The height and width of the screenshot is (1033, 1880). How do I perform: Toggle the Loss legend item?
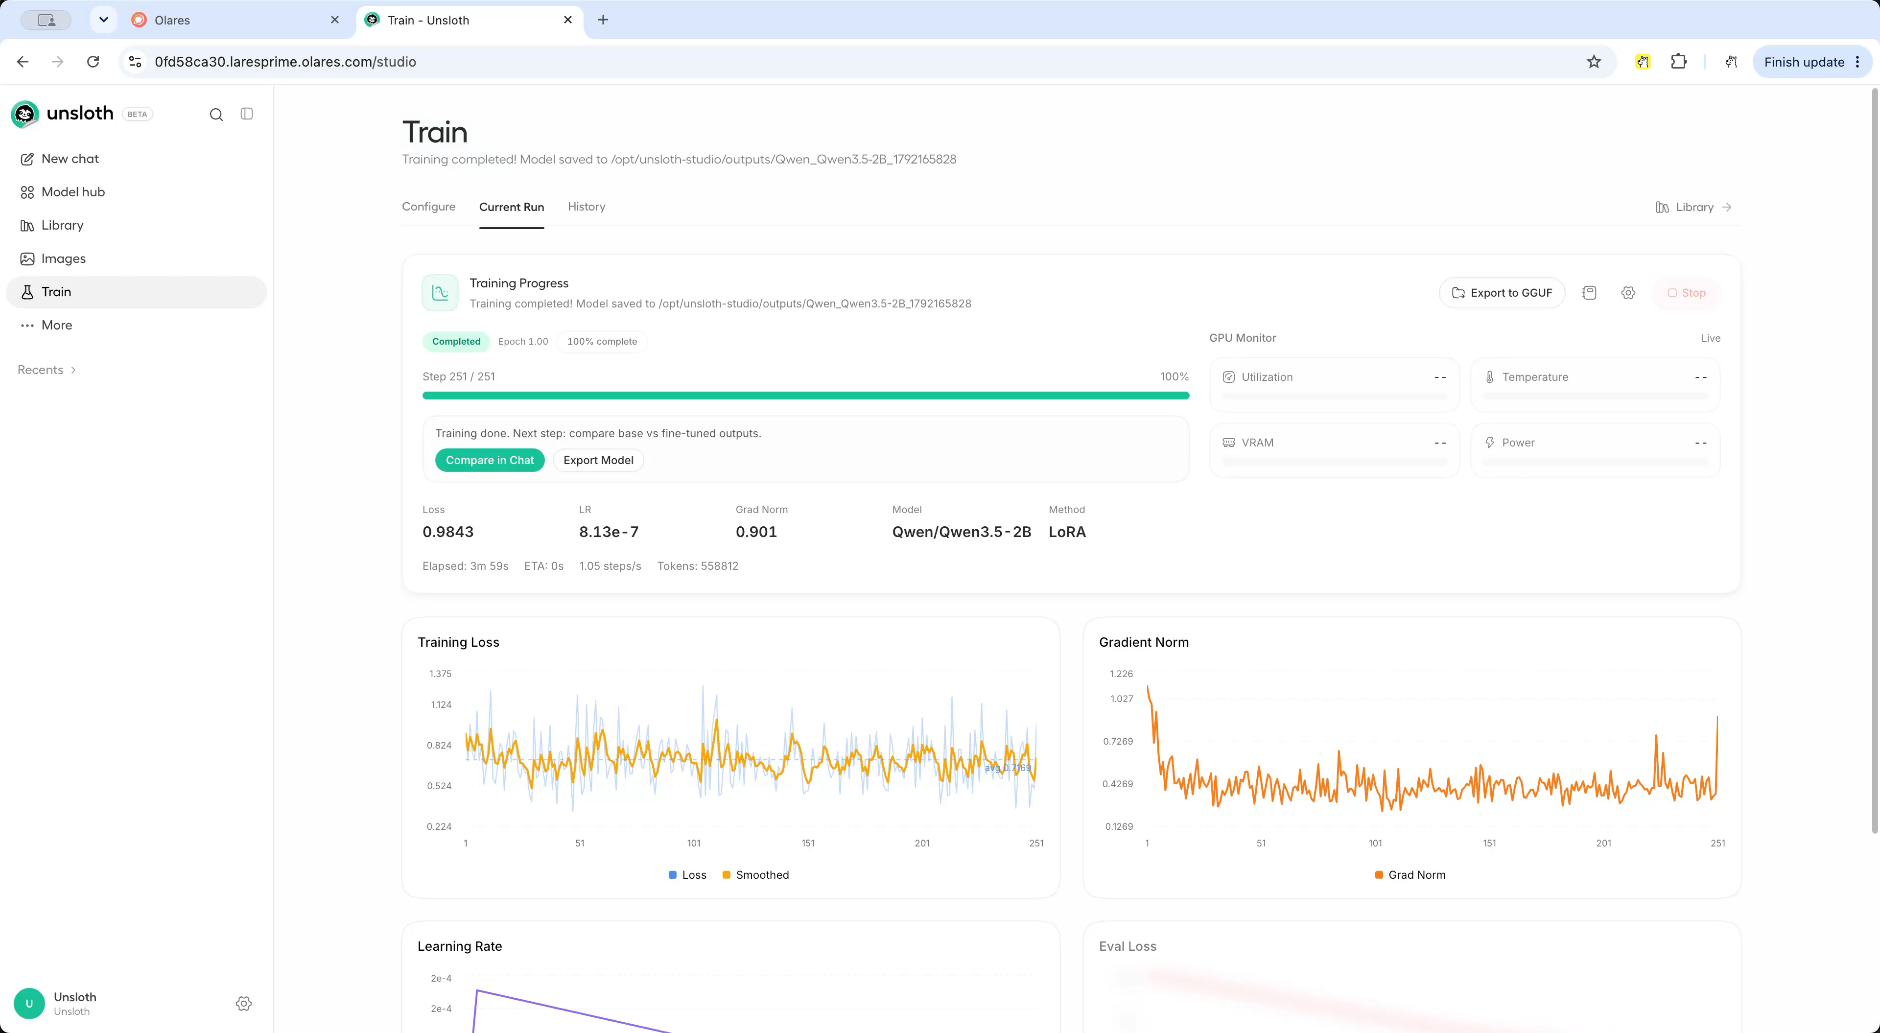pyautogui.click(x=687, y=875)
